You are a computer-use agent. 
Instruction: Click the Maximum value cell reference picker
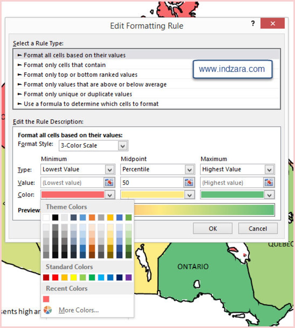268,183
